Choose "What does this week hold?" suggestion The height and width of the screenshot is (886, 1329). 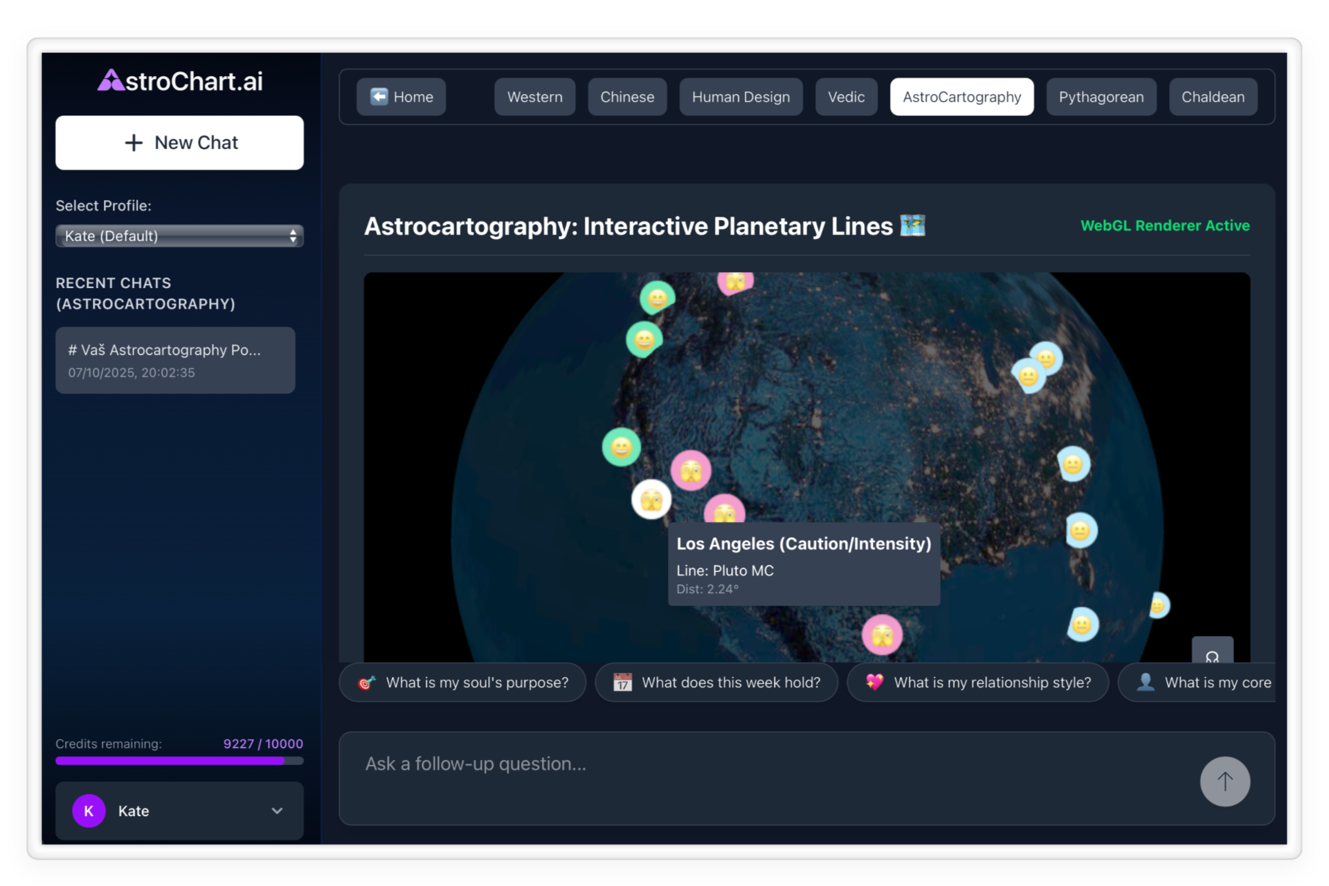[716, 682]
